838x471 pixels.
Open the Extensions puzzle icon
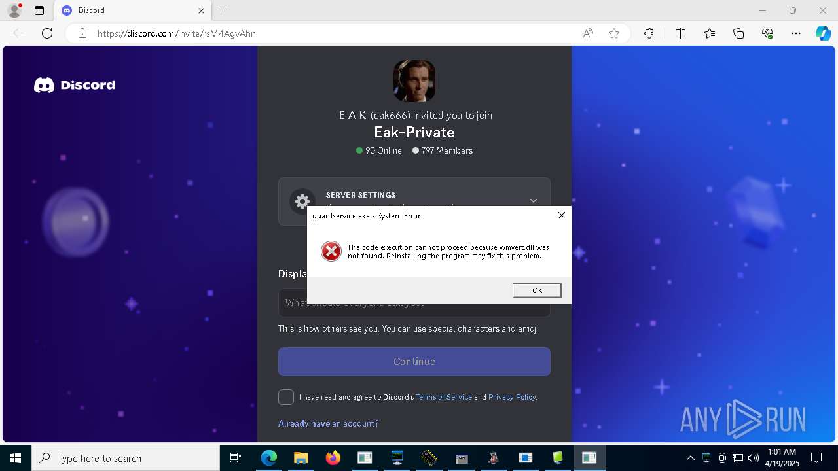click(x=649, y=33)
